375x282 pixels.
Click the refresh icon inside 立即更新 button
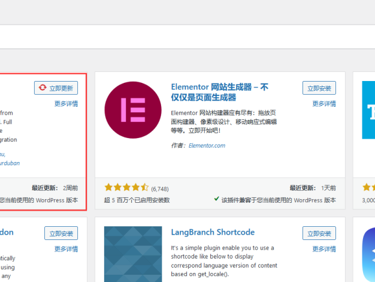tap(42, 88)
